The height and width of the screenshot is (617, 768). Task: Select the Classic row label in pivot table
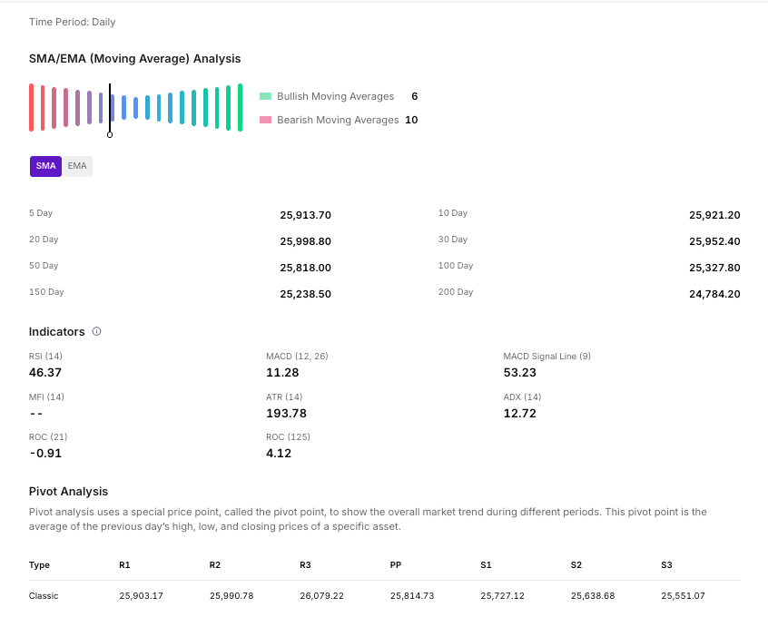pos(42,596)
